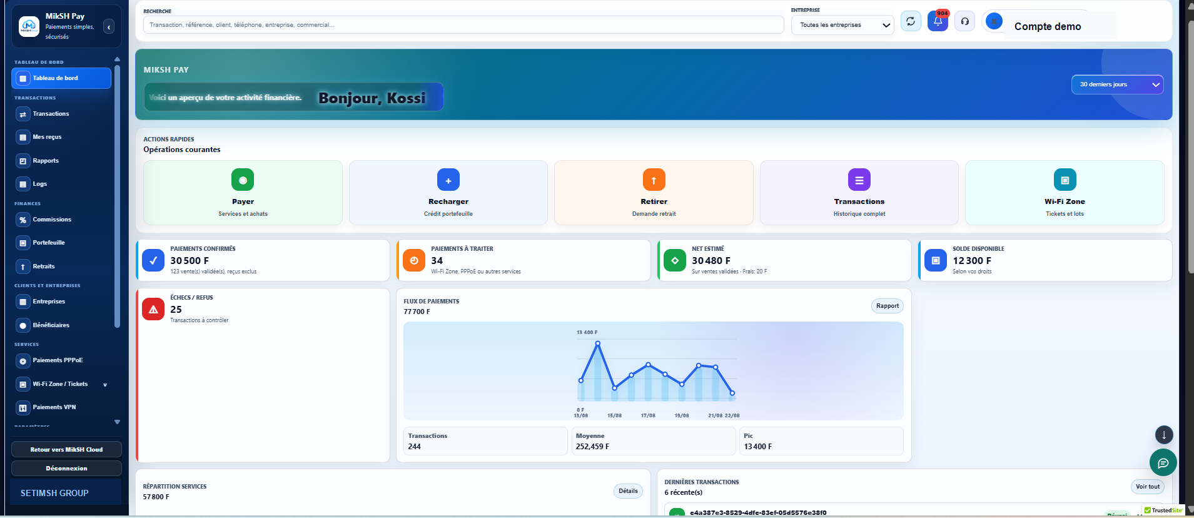Screen dimensions: 1194x518
Task: Click the Bonjour, Kossi greeting banner
Action: [x=294, y=97]
